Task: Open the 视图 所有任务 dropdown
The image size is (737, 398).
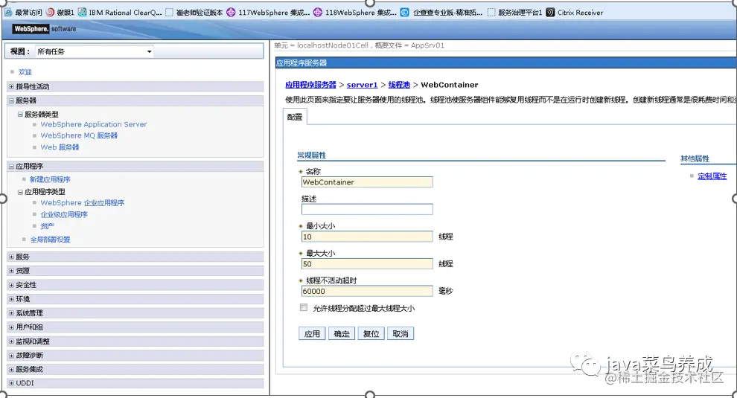Action: point(95,51)
